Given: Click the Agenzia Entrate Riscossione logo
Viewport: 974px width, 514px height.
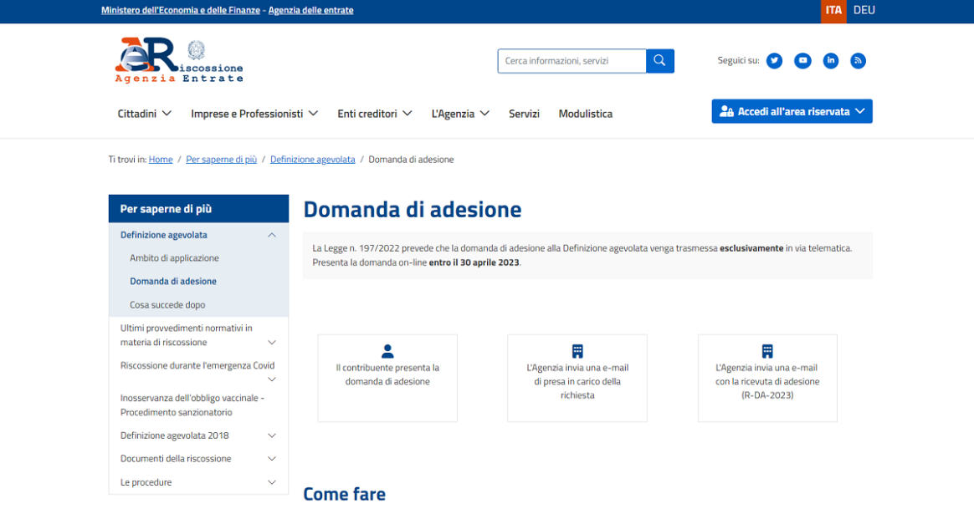Looking at the screenshot, I should pyautogui.click(x=179, y=60).
